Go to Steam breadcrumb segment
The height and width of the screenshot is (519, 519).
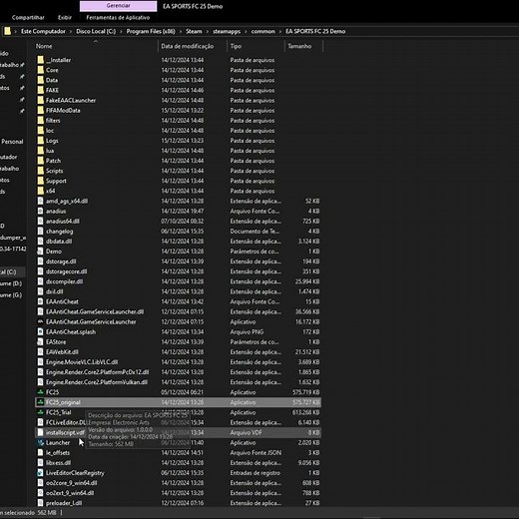[x=194, y=31]
